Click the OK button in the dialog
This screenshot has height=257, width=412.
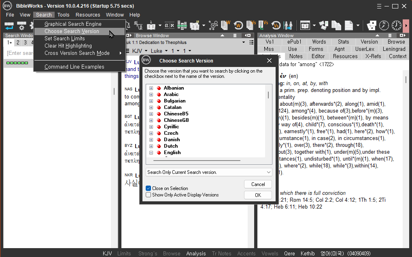(258, 195)
